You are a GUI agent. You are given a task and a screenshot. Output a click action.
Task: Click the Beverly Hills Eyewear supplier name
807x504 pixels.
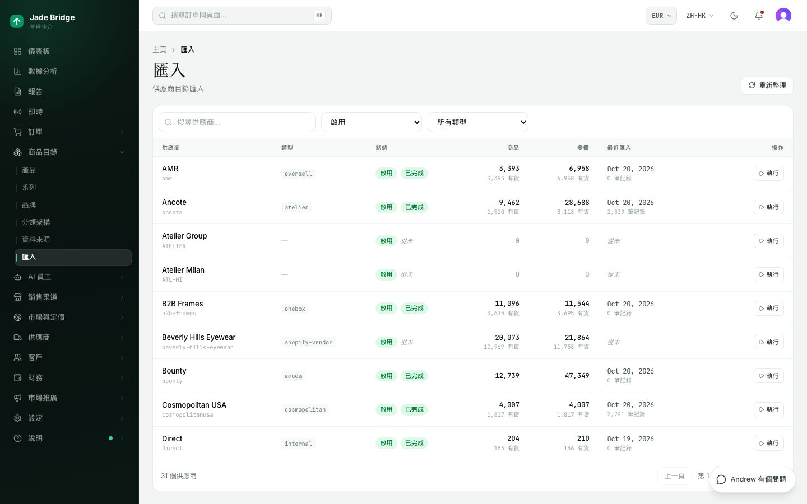198,337
